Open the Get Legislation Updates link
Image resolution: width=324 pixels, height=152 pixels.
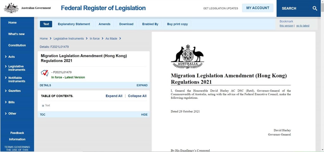220,9
